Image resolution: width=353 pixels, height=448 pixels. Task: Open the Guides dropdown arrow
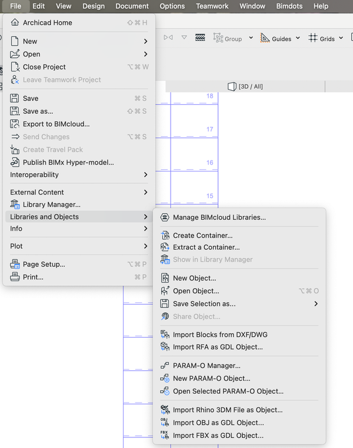(298, 38)
